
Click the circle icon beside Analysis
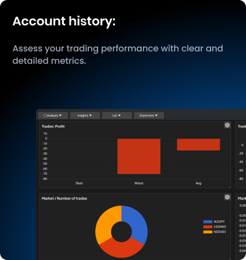[45, 116]
